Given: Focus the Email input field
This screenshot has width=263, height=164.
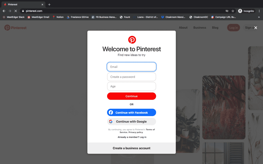Looking at the screenshot, I should 131,67.
